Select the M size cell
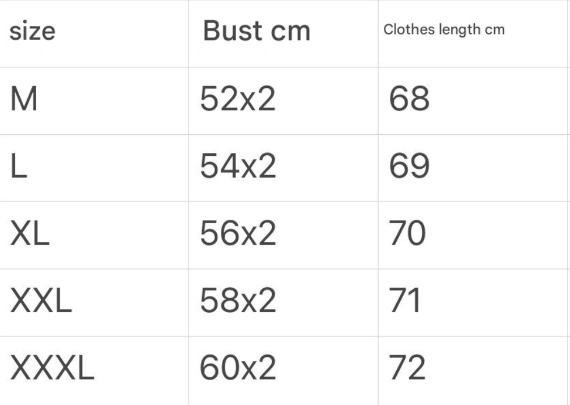Viewport: 570px width, 405px height. 24,100
